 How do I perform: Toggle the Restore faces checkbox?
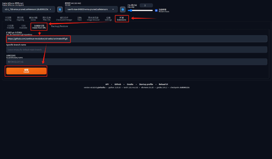click(x=156, y=10)
